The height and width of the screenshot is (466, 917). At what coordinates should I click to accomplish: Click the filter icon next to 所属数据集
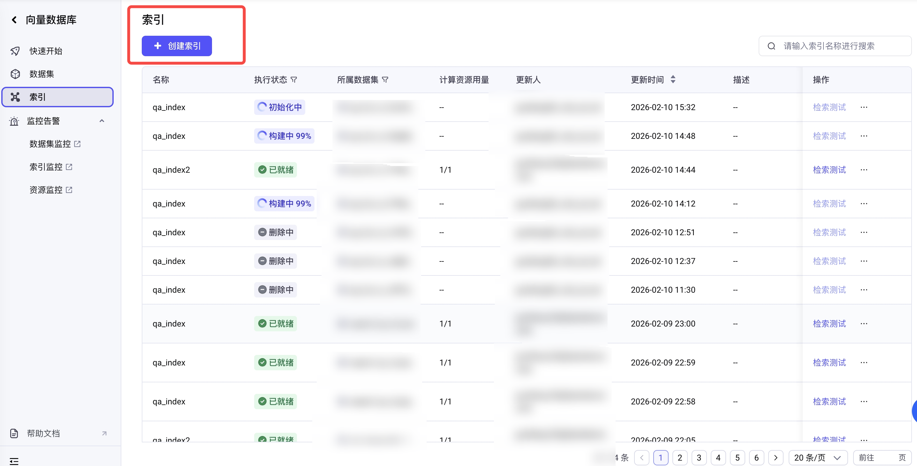(385, 80)
